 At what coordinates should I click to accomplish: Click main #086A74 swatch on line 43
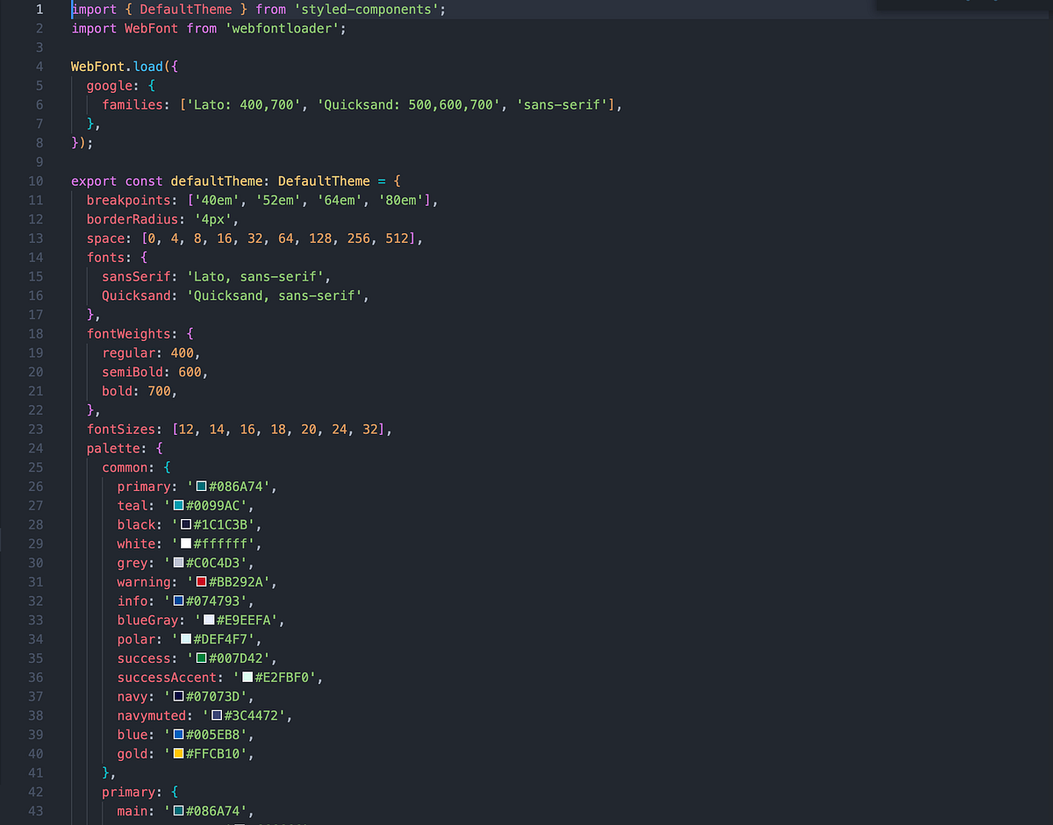click(178, 812)
